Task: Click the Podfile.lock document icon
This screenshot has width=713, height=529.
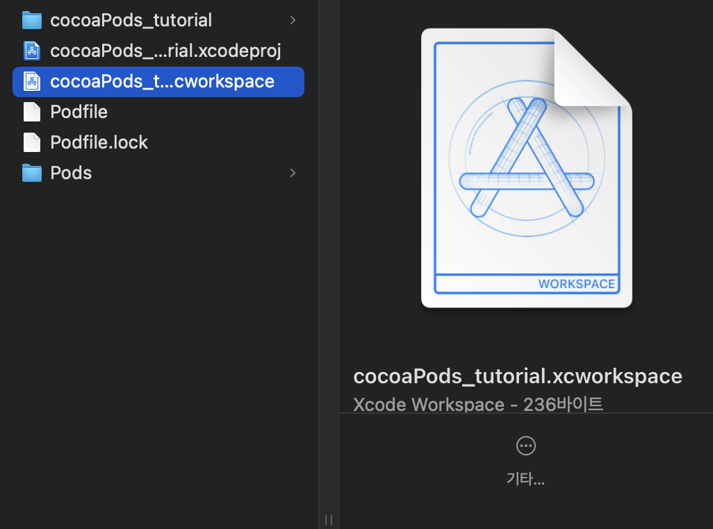Action: tap(32, 142)
